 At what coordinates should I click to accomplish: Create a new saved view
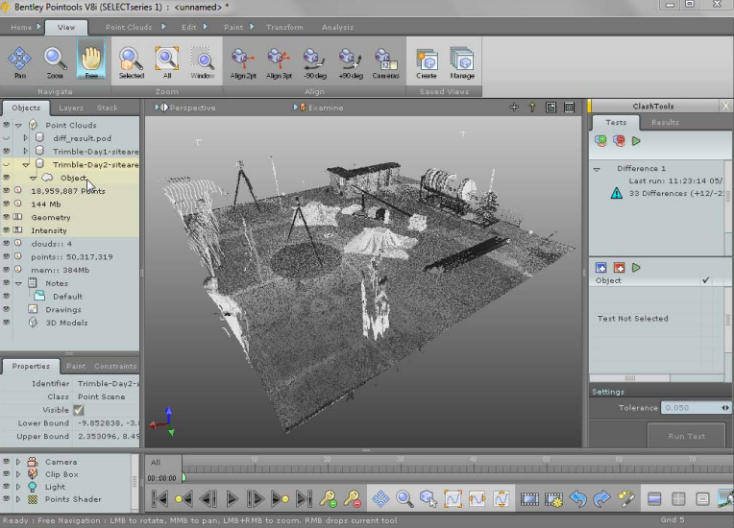[427, 63]
